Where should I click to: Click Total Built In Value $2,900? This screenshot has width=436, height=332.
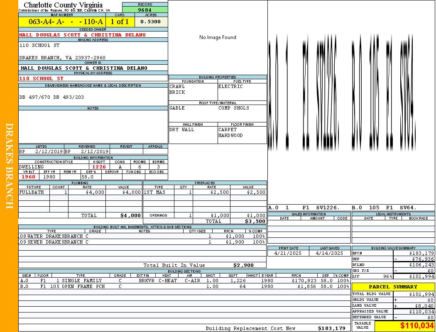pyautogui.click(x=243, y=265)
